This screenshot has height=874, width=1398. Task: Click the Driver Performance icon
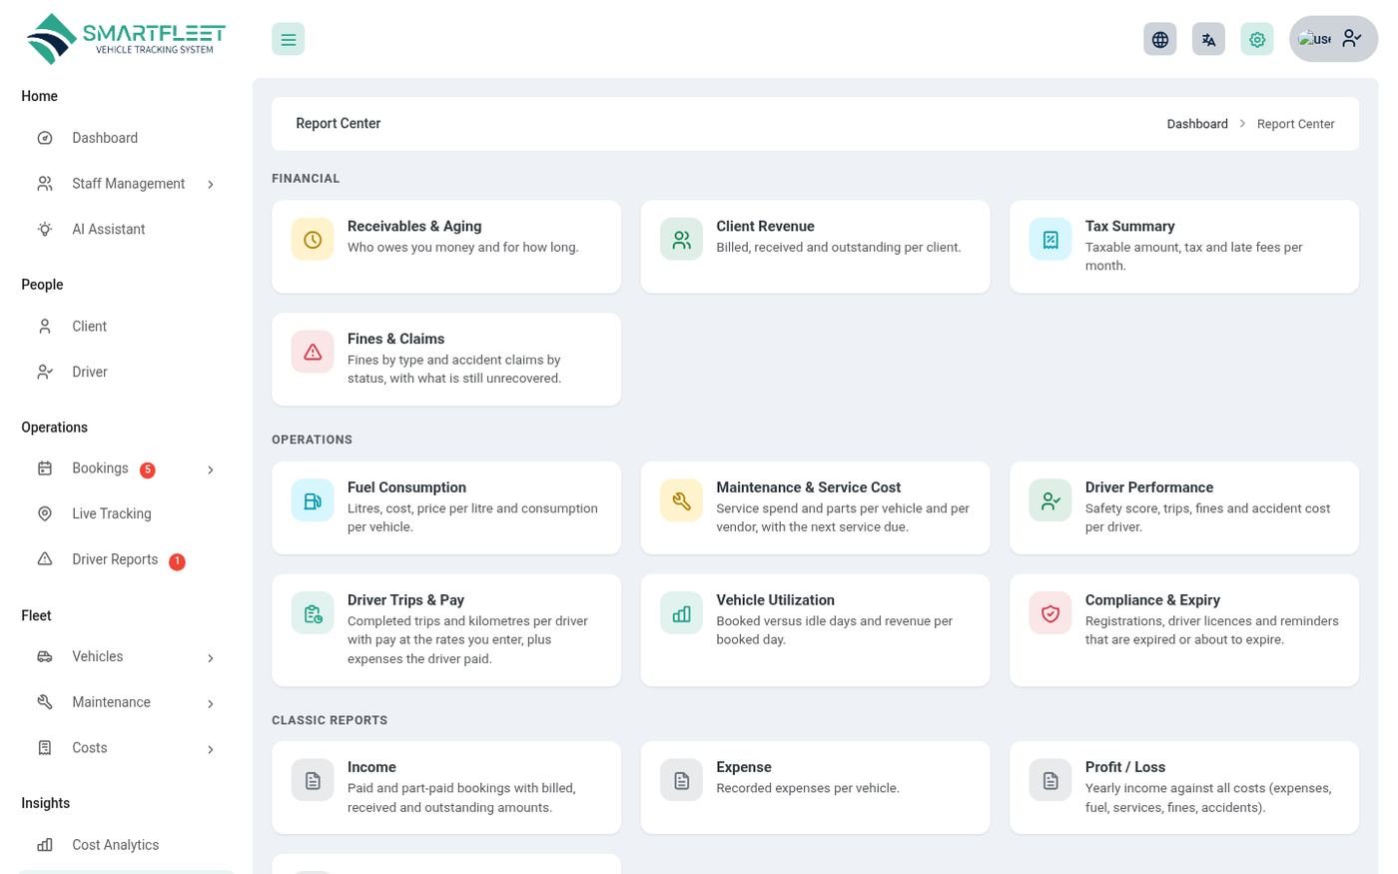click(x=1050, y=500)
